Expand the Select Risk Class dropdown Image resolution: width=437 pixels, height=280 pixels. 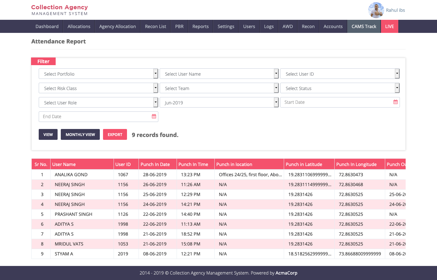point(98,88)
